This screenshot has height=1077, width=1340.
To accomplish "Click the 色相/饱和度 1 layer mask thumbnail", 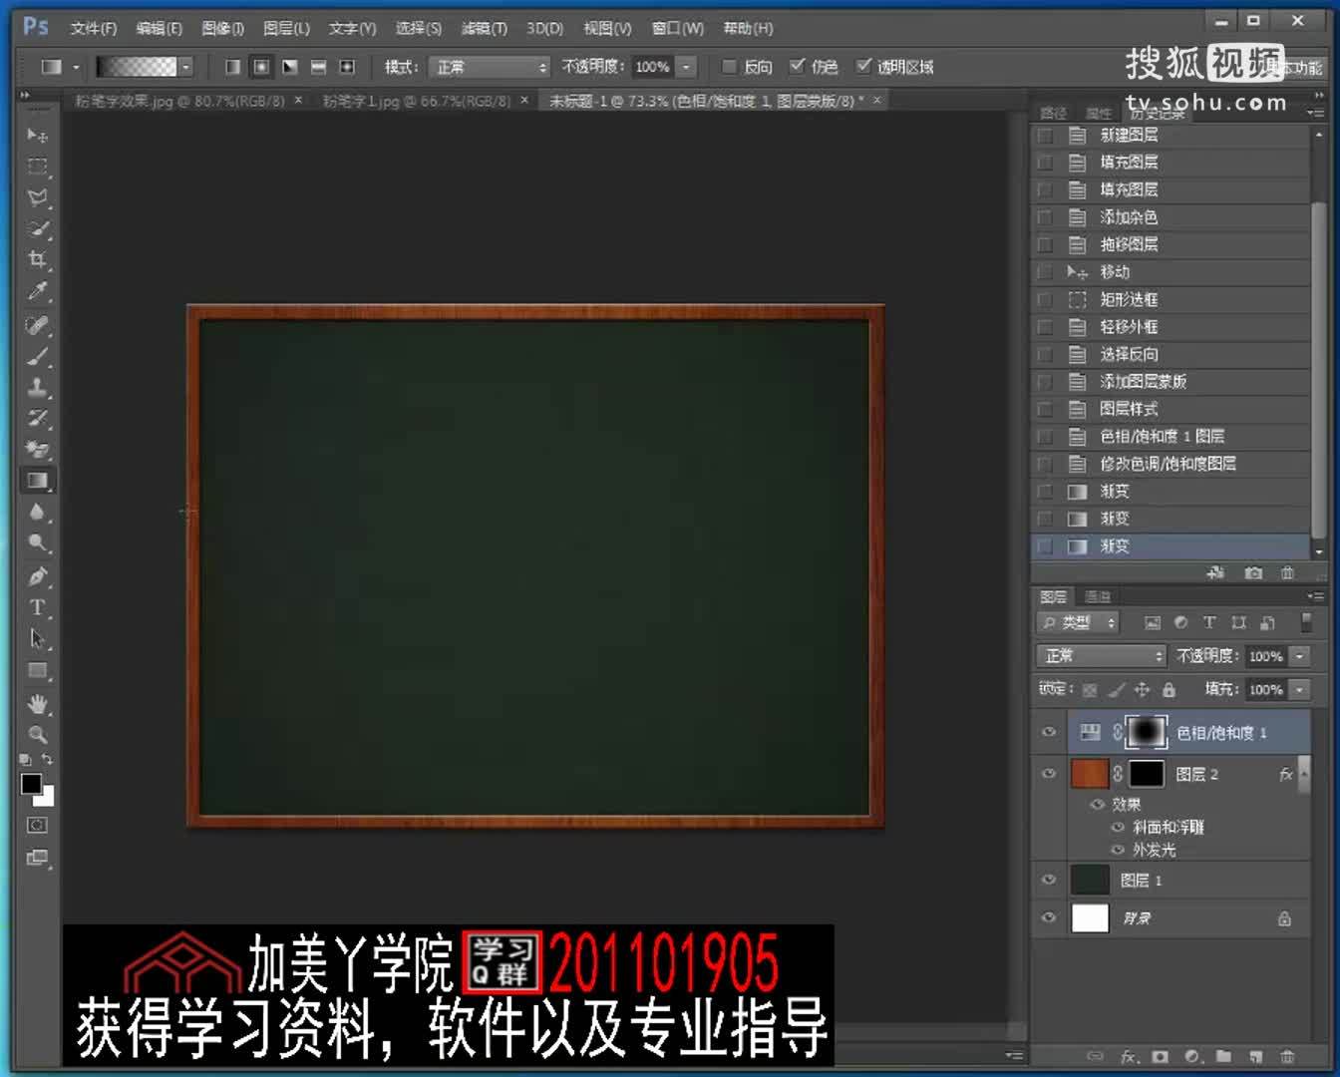I will click(1146, 732).
